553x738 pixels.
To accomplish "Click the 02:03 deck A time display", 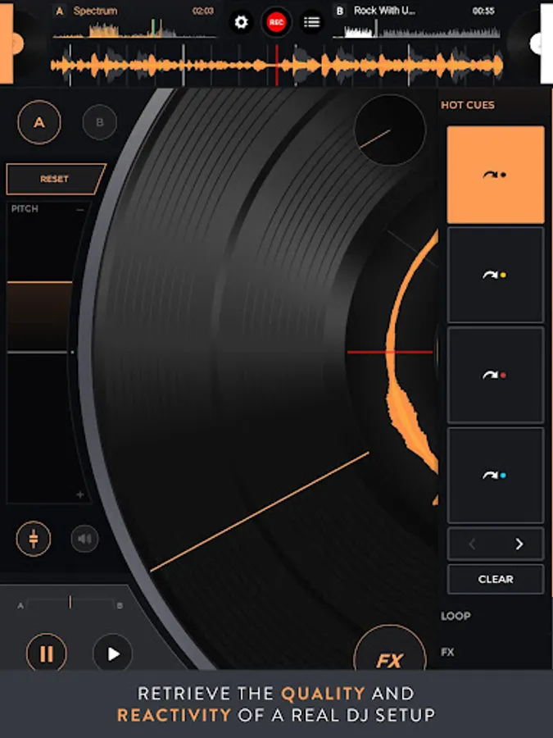I will click(202, 11).
